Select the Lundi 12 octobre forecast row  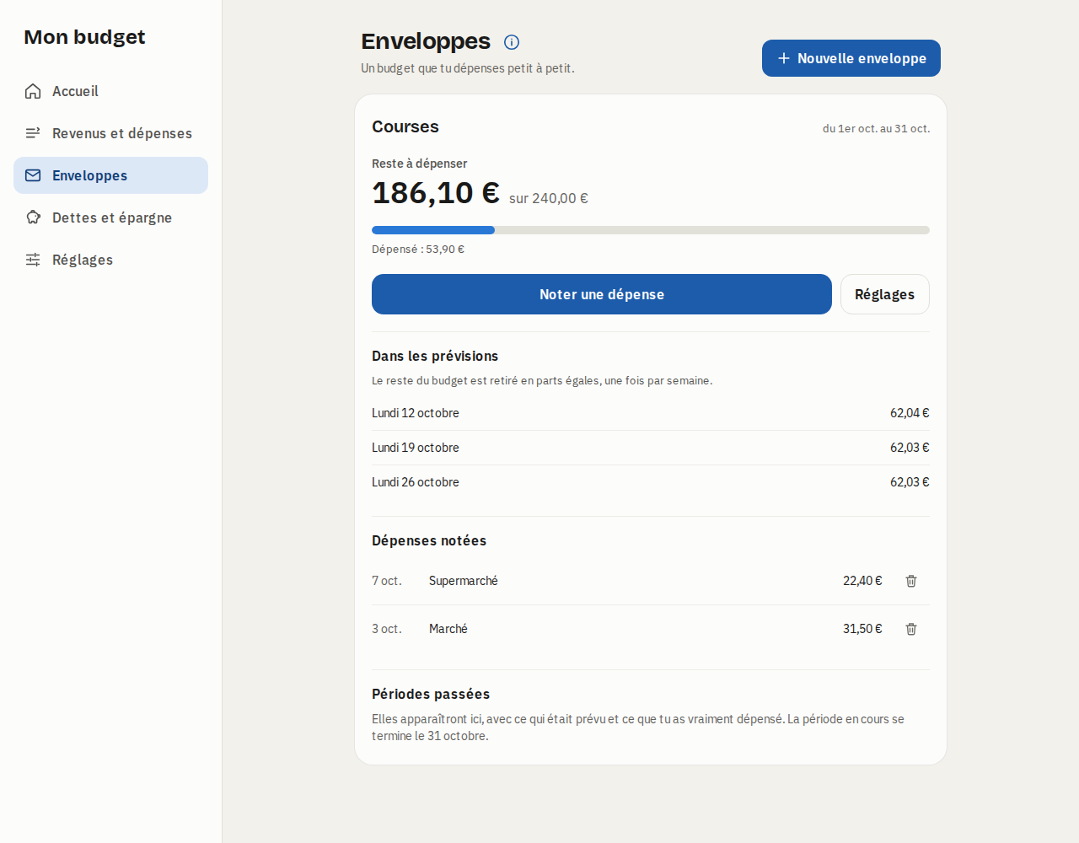pyautogui.click(x=651, y=413)
